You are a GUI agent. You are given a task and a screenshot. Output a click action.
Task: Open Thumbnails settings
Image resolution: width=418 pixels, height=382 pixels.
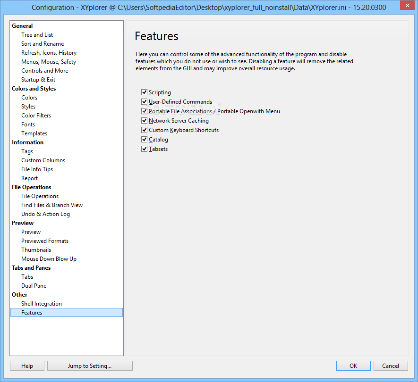(36, 250)
